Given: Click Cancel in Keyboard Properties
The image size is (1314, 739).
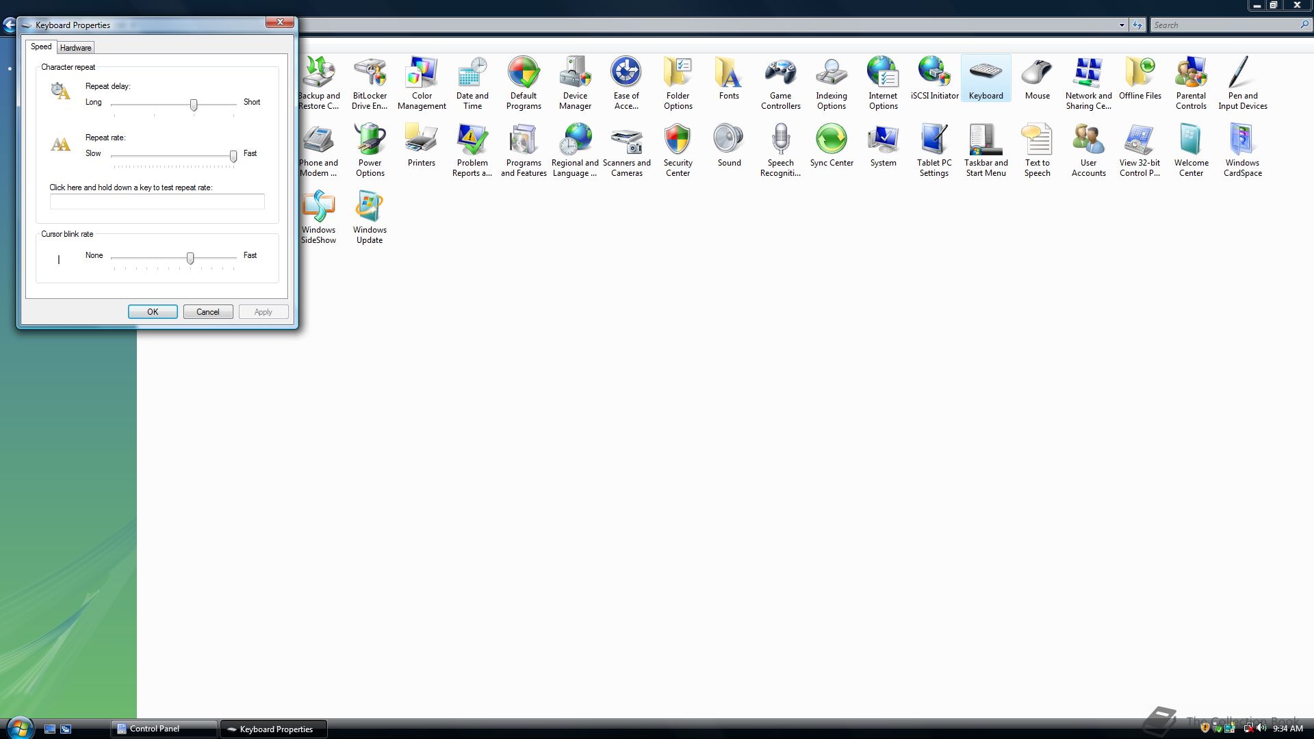Looking at the screenshot, I should [x=208, y=312].
